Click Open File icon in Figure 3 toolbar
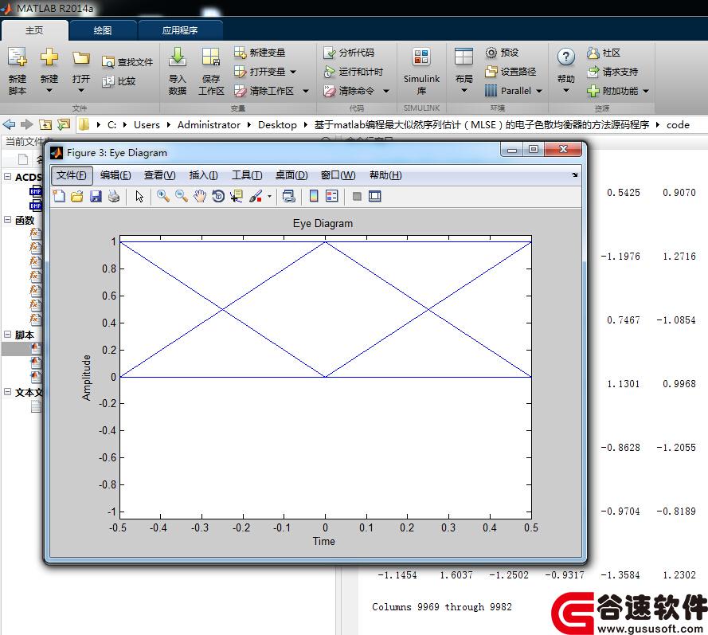Screen dimensions: 708x635 (77, 196)
